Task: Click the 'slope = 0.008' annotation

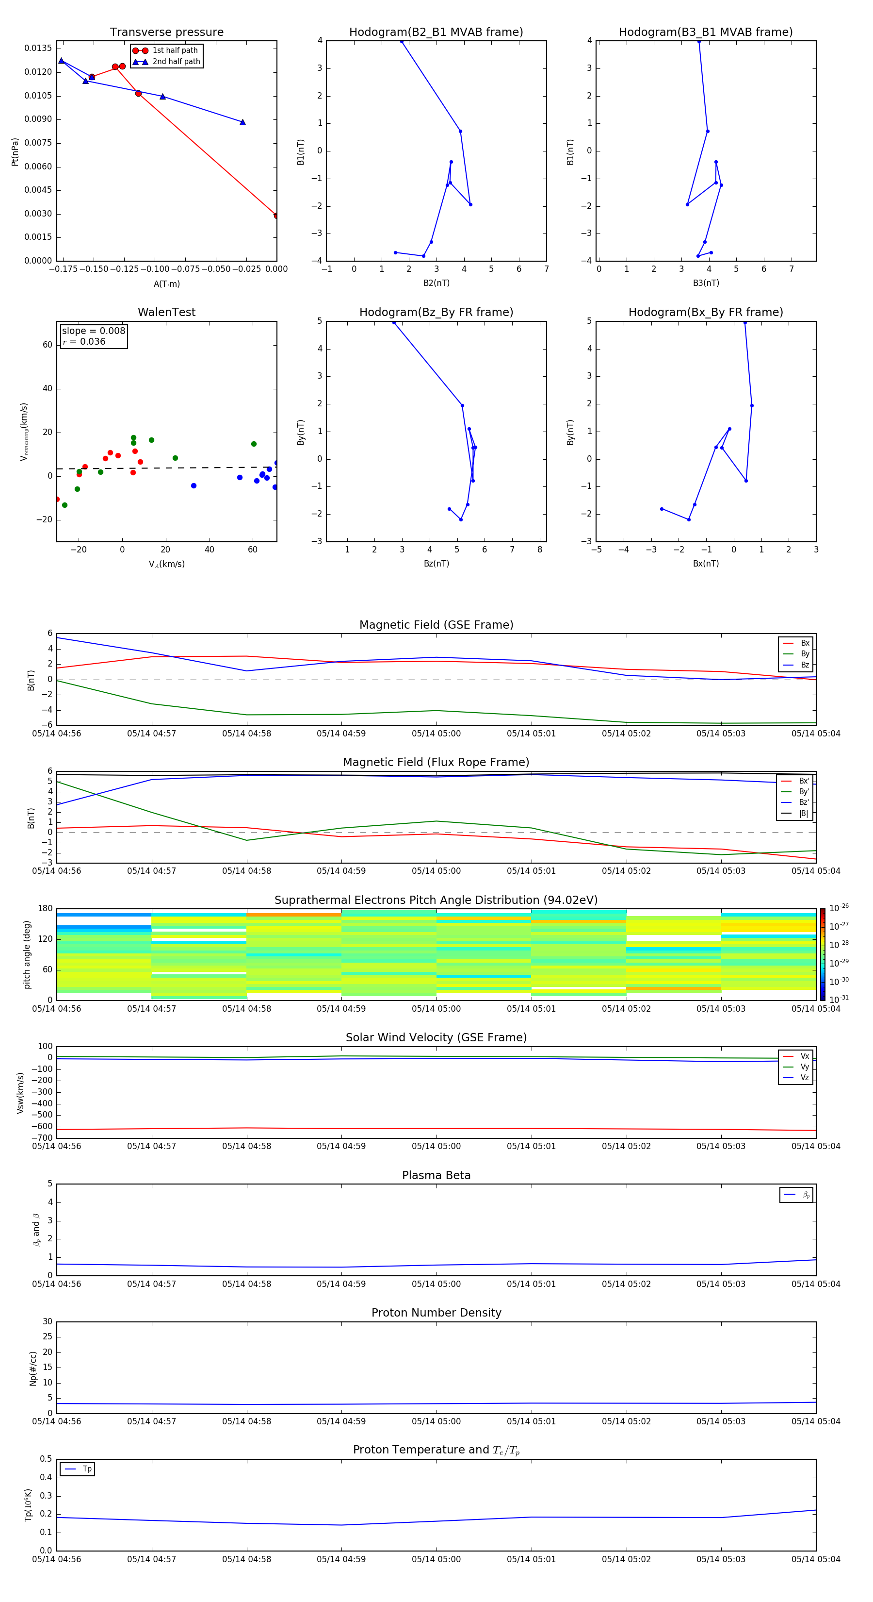Action: click(94, 331)
